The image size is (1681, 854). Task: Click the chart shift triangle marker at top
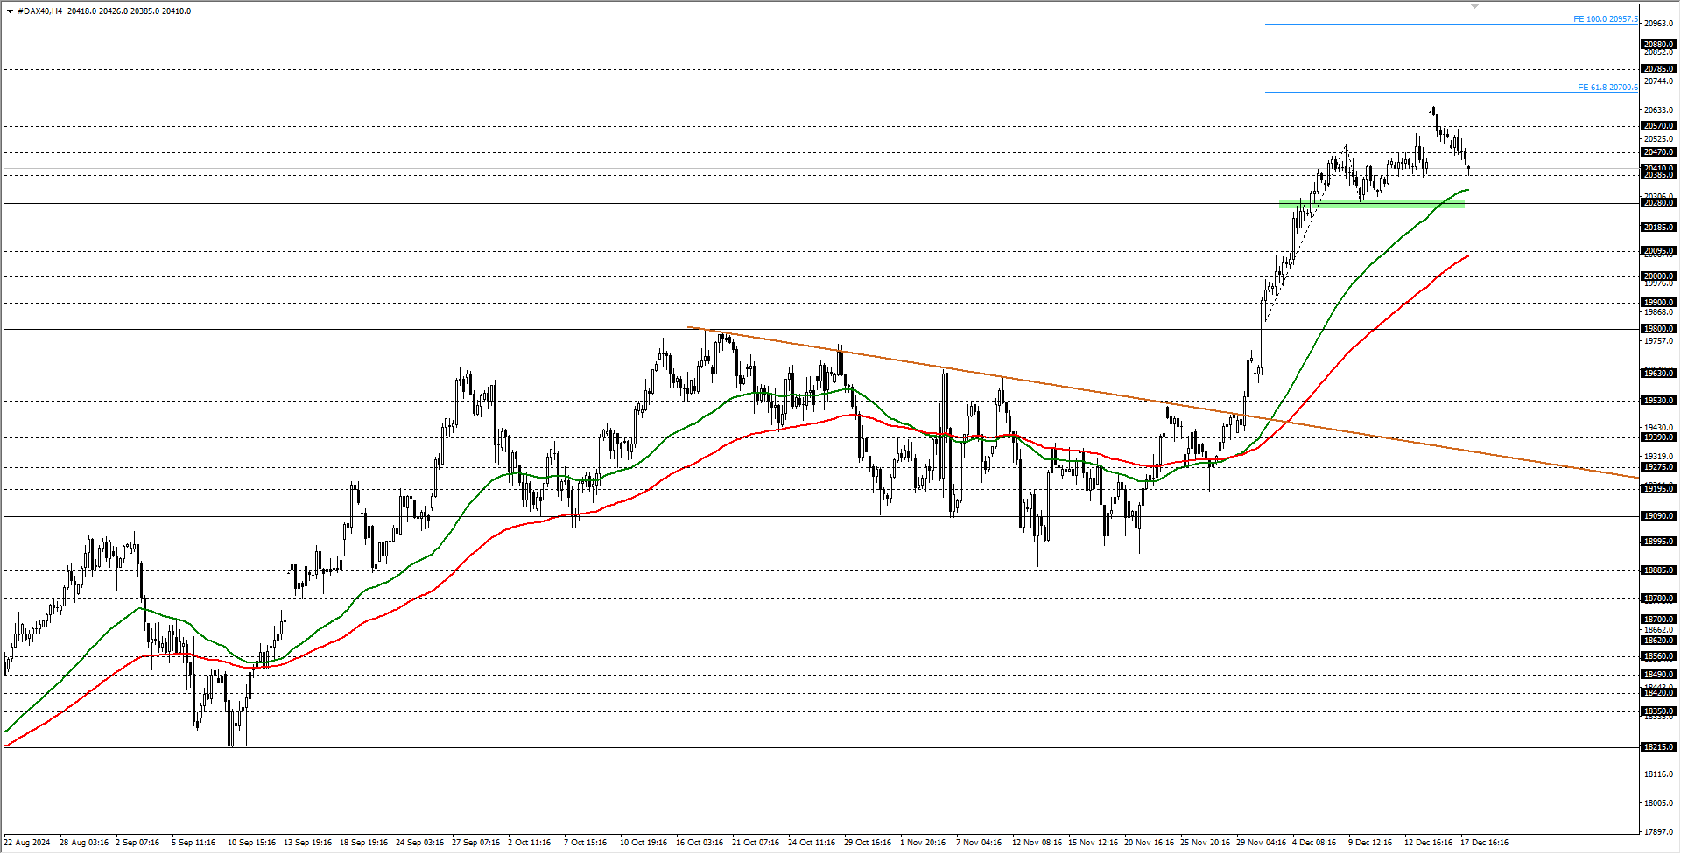1474,6
